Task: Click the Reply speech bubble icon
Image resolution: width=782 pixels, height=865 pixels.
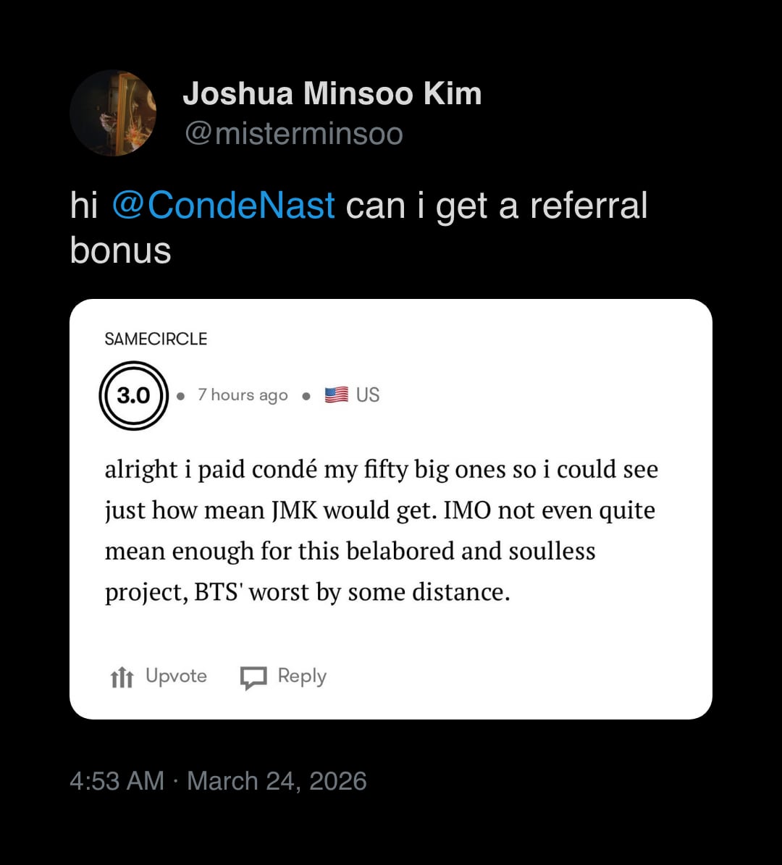Action: click(253, 678)
